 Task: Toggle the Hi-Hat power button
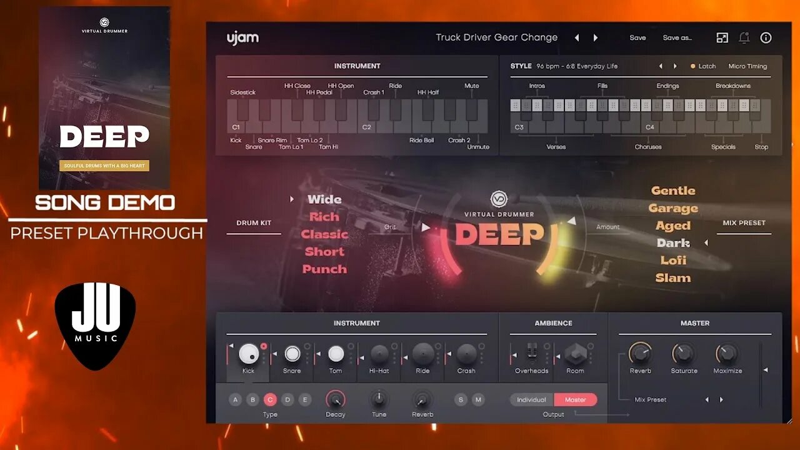click(394, 346)
